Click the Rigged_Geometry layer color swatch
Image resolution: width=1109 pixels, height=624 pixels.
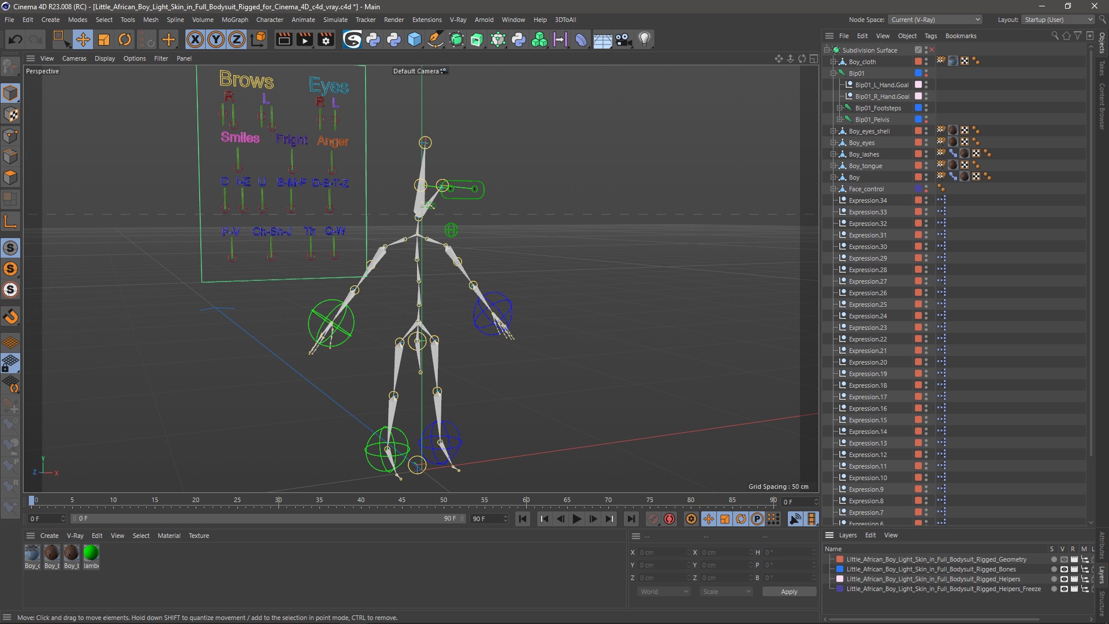(x=840, y=559)
